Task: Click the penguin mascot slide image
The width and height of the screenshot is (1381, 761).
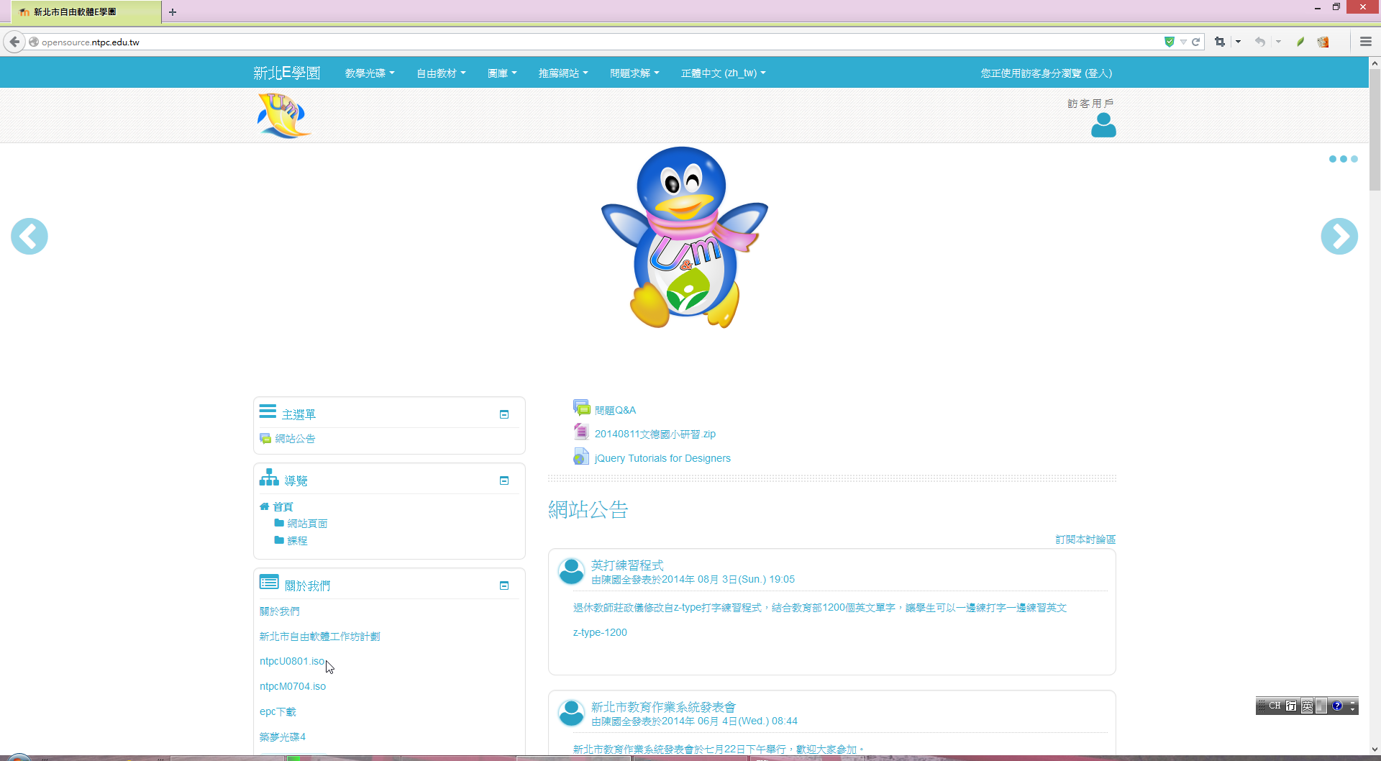Action: (684, 237)
